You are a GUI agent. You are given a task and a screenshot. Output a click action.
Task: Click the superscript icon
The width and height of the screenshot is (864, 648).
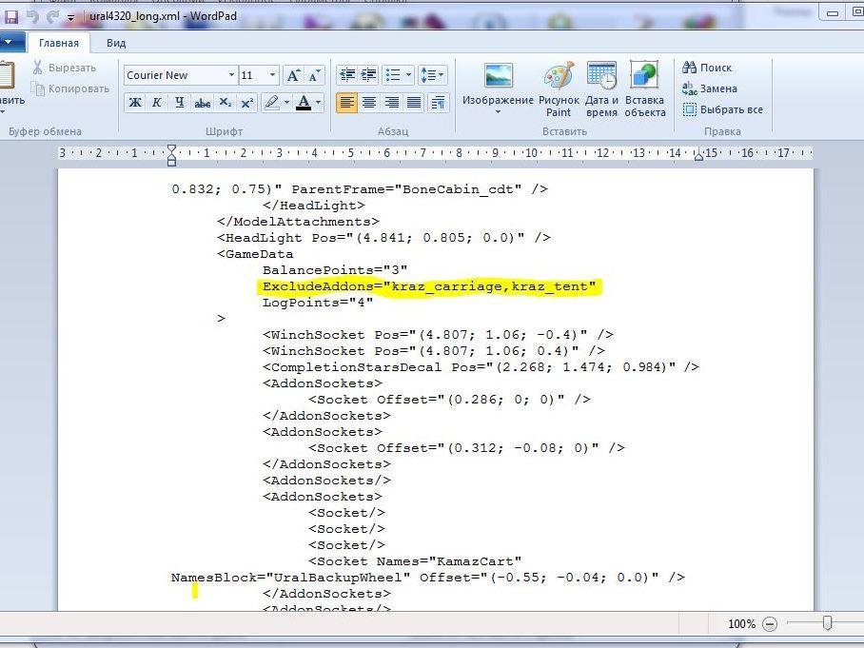point(246,103)
